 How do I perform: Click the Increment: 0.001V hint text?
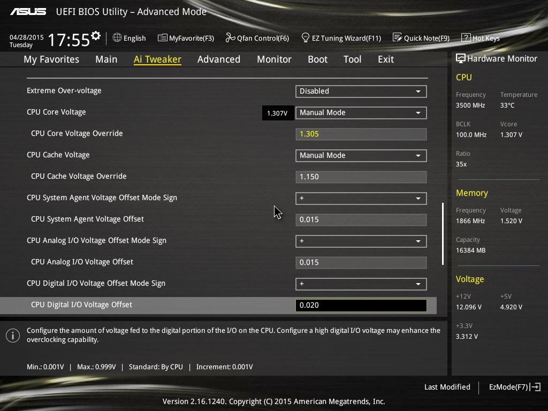coord(224,367)
